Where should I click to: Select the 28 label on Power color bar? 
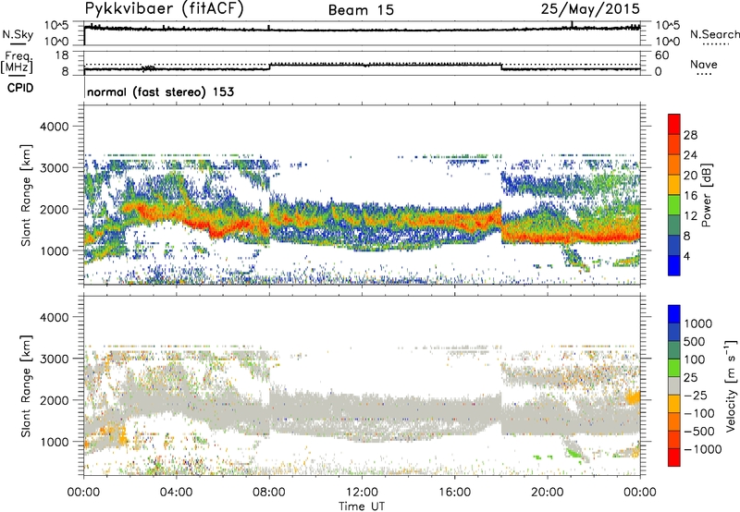click(x=690, y=135)
